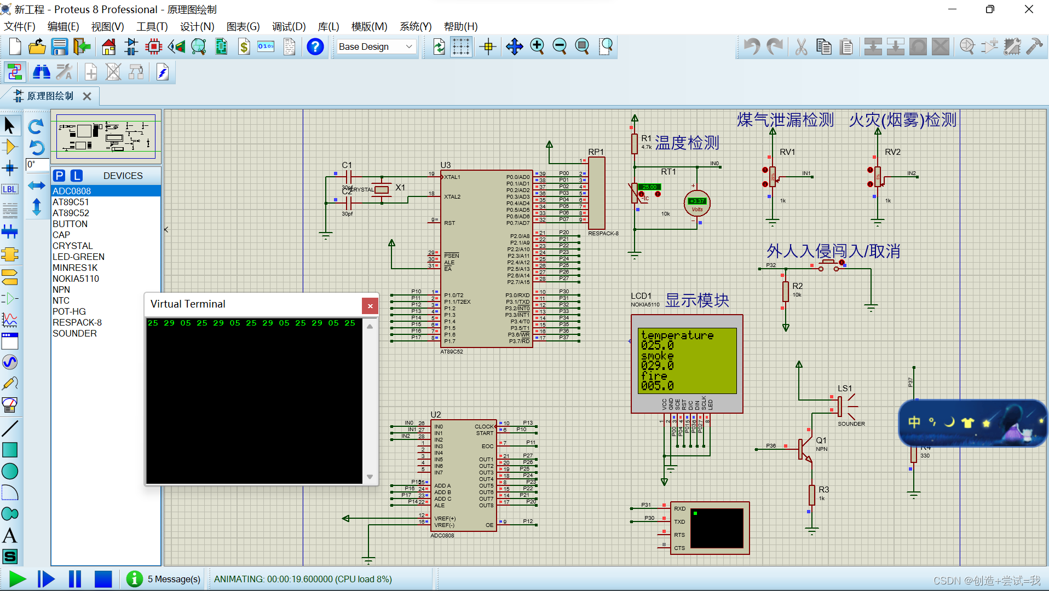Screen dimensions: 1049x591
Task: Click the input method 中 indicator
Action: point(914,422)
